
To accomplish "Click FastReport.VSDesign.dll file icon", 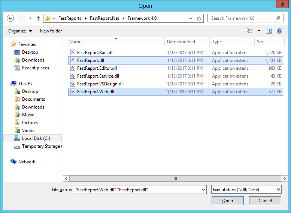I will [73, 84].
